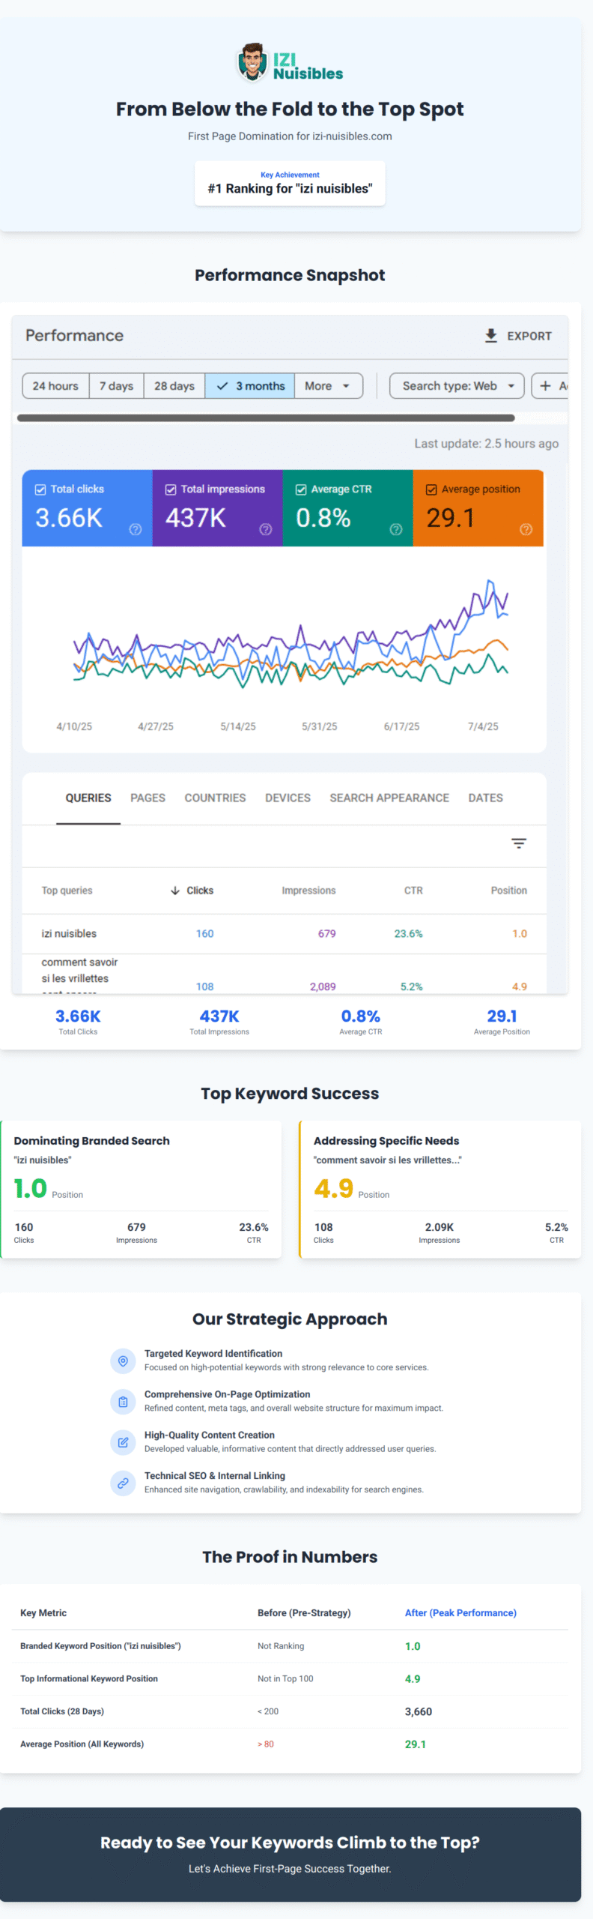Open the Search type: Web dropdown
593x1919 pixels.
click(457, 386)
